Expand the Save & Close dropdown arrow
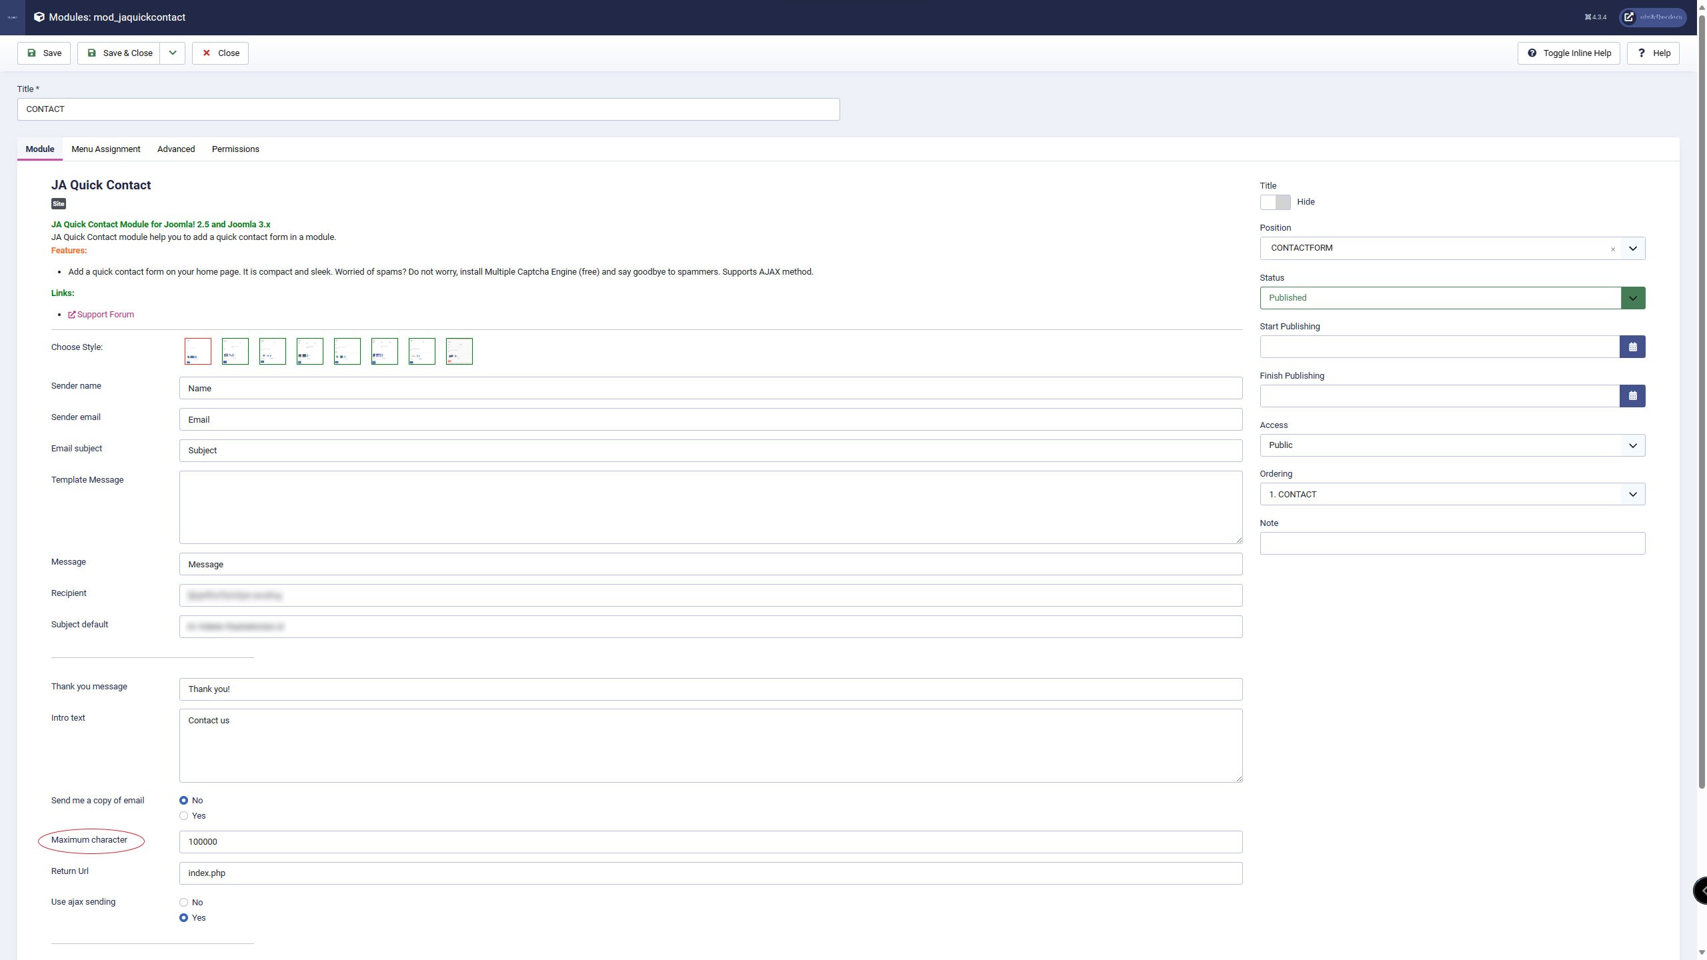Screen dimensions: 1707x960 pyautogui.click(x=172, y=53)
